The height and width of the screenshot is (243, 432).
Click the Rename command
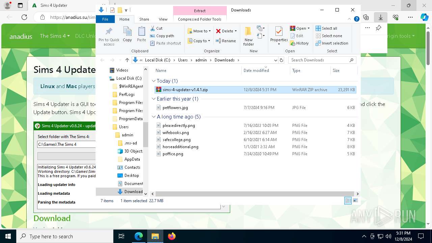click(x=226, y=41)
